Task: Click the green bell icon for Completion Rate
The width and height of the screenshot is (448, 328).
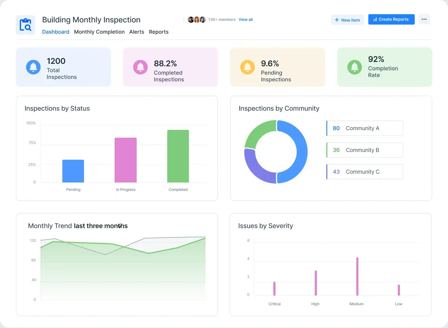Action: coord(354,67)
